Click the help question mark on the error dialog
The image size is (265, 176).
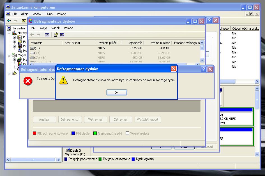(204, 69)
